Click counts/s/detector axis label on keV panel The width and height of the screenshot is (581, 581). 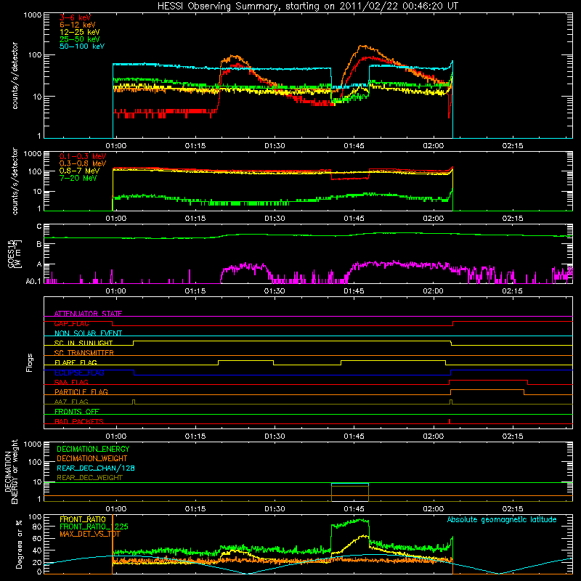point(15,76)
